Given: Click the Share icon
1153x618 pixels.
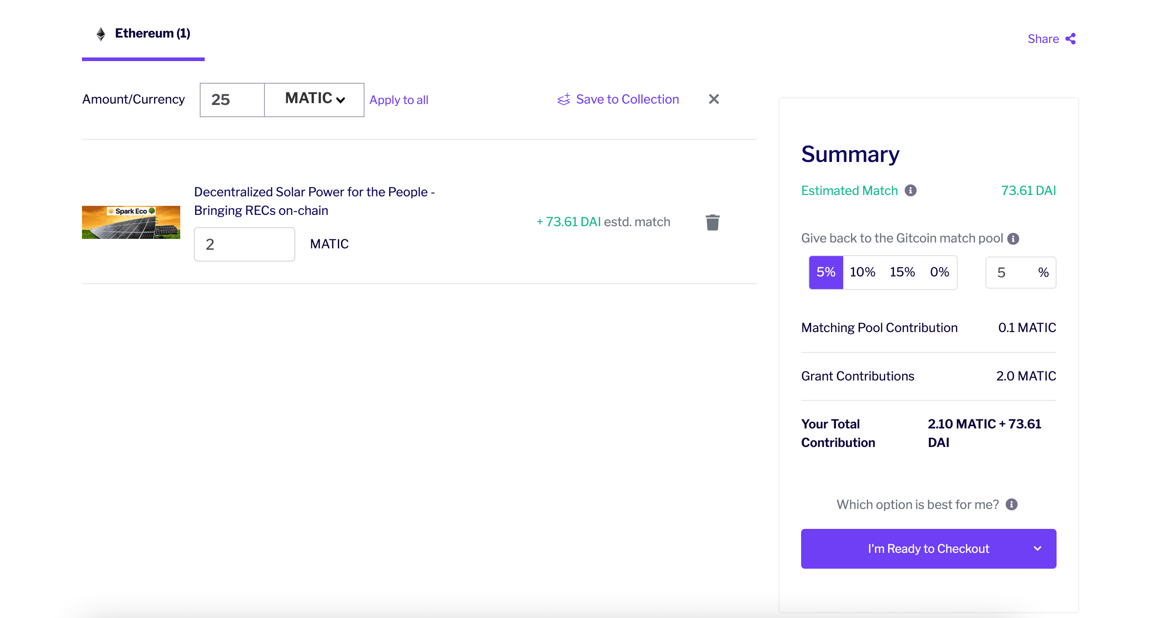Looking at the screenshot, I should [1073, 38].
